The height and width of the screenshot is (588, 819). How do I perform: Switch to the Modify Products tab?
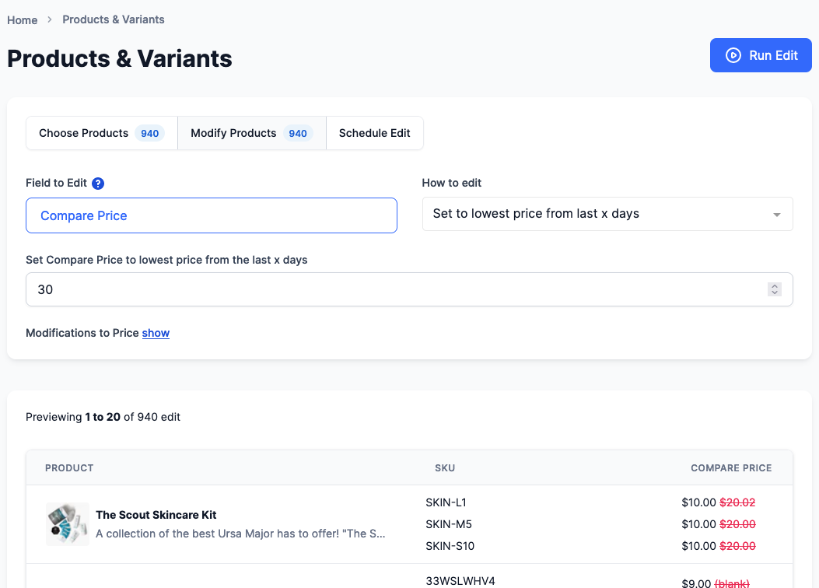click(252, 133)
